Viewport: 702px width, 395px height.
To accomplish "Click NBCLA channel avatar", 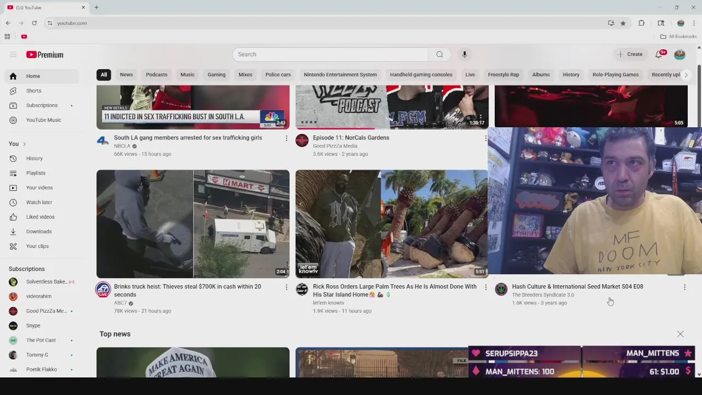I will [103, 140].
